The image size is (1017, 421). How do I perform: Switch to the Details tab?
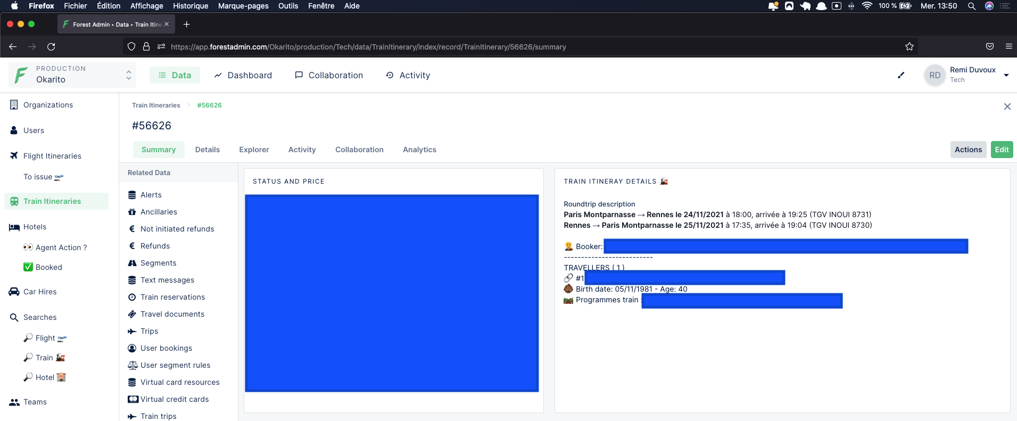click(x=208, y=150)
